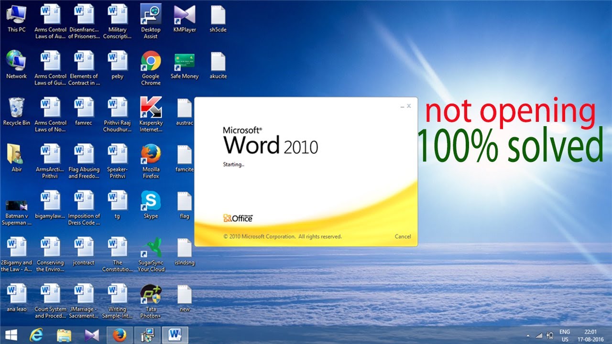Select the This PC desktop icon

[16, 19]
